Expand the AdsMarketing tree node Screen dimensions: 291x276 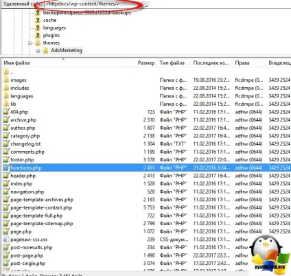38,51
